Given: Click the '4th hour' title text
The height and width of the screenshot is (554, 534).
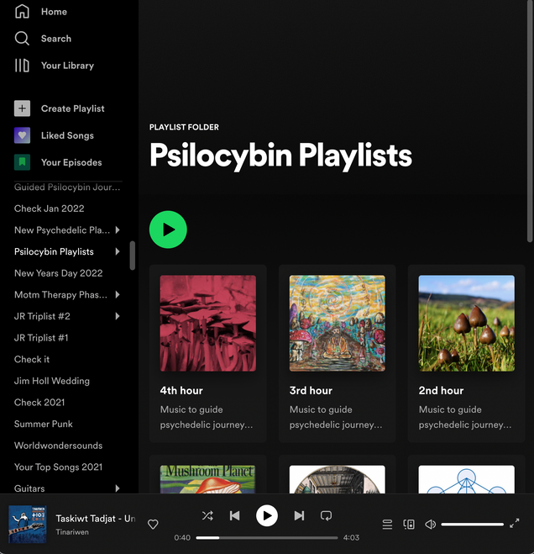Looking at the screenshot, I should click(x=181, y=390).
